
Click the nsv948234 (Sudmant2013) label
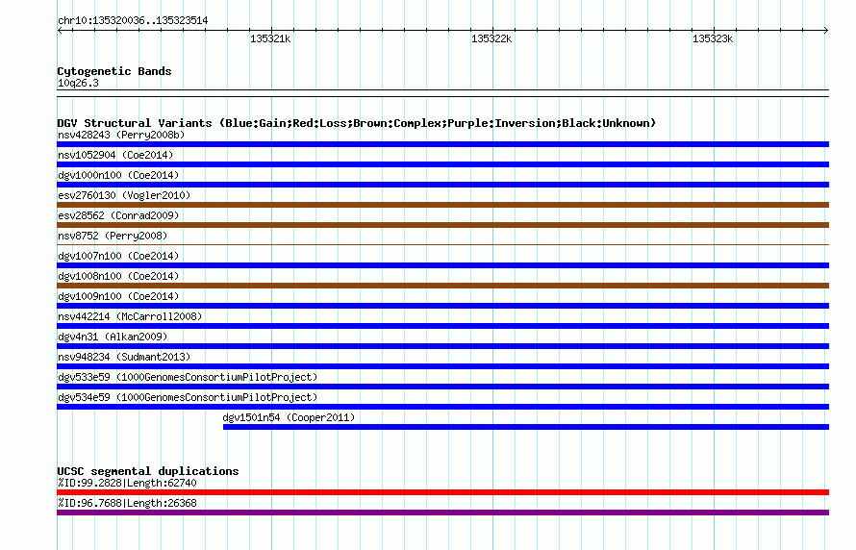(x=124, y=357)
